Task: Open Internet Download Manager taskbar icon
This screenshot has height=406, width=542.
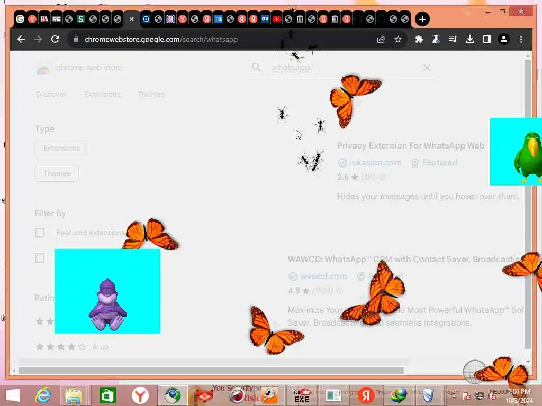Action: [x=398, y=395]
